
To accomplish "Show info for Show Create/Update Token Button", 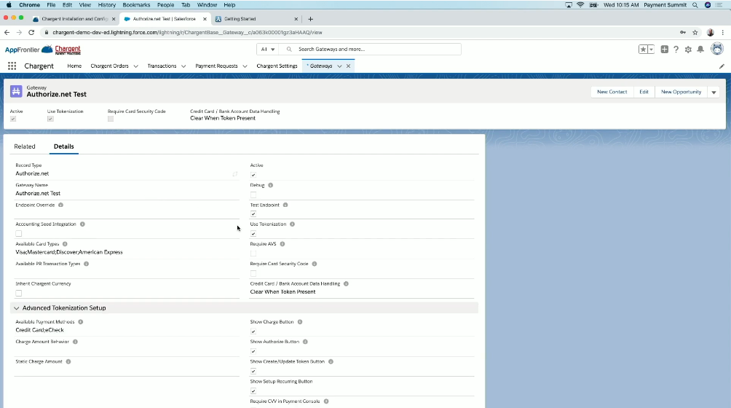I will tap(331, 361).
